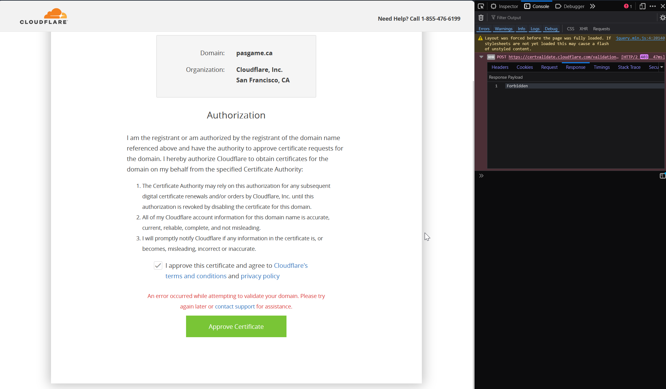Image resolution: width=666 pixels, height=389 pixels.
Task: Toggle responsive design mode icon
Action: pos(642,6)
